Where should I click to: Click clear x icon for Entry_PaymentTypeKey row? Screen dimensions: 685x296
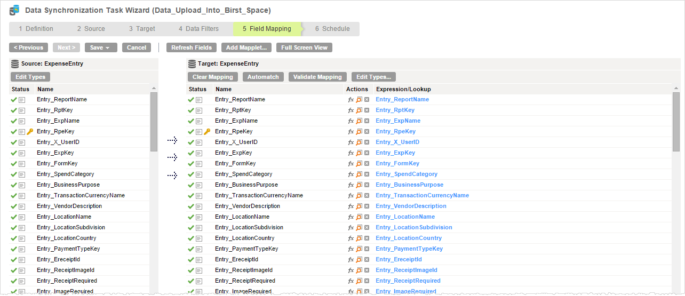click(x=367, y=249)
